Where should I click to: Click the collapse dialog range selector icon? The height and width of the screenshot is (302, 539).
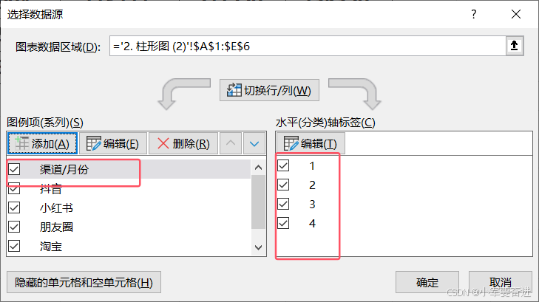coord(515,46)
